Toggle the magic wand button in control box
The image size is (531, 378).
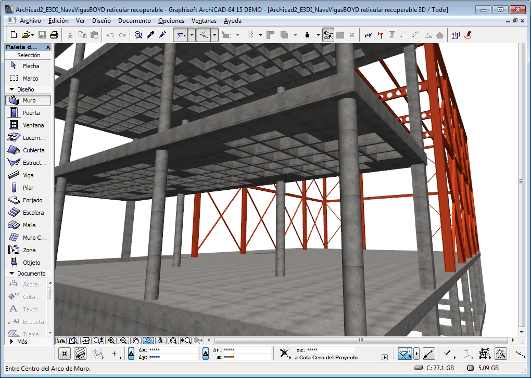[500, 354]
